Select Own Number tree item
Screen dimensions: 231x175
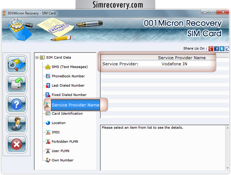tap(63, 160)
